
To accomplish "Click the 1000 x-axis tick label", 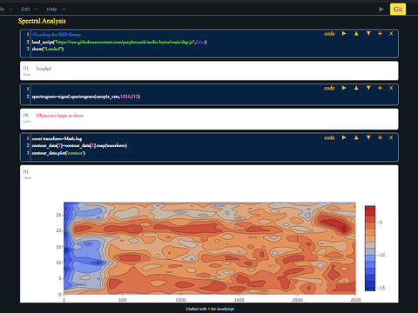I will 180,300.
